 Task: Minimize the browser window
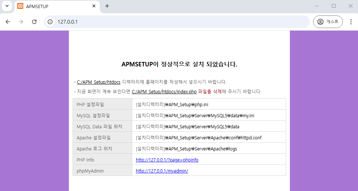pyautogui.click(x=317, y=6)
